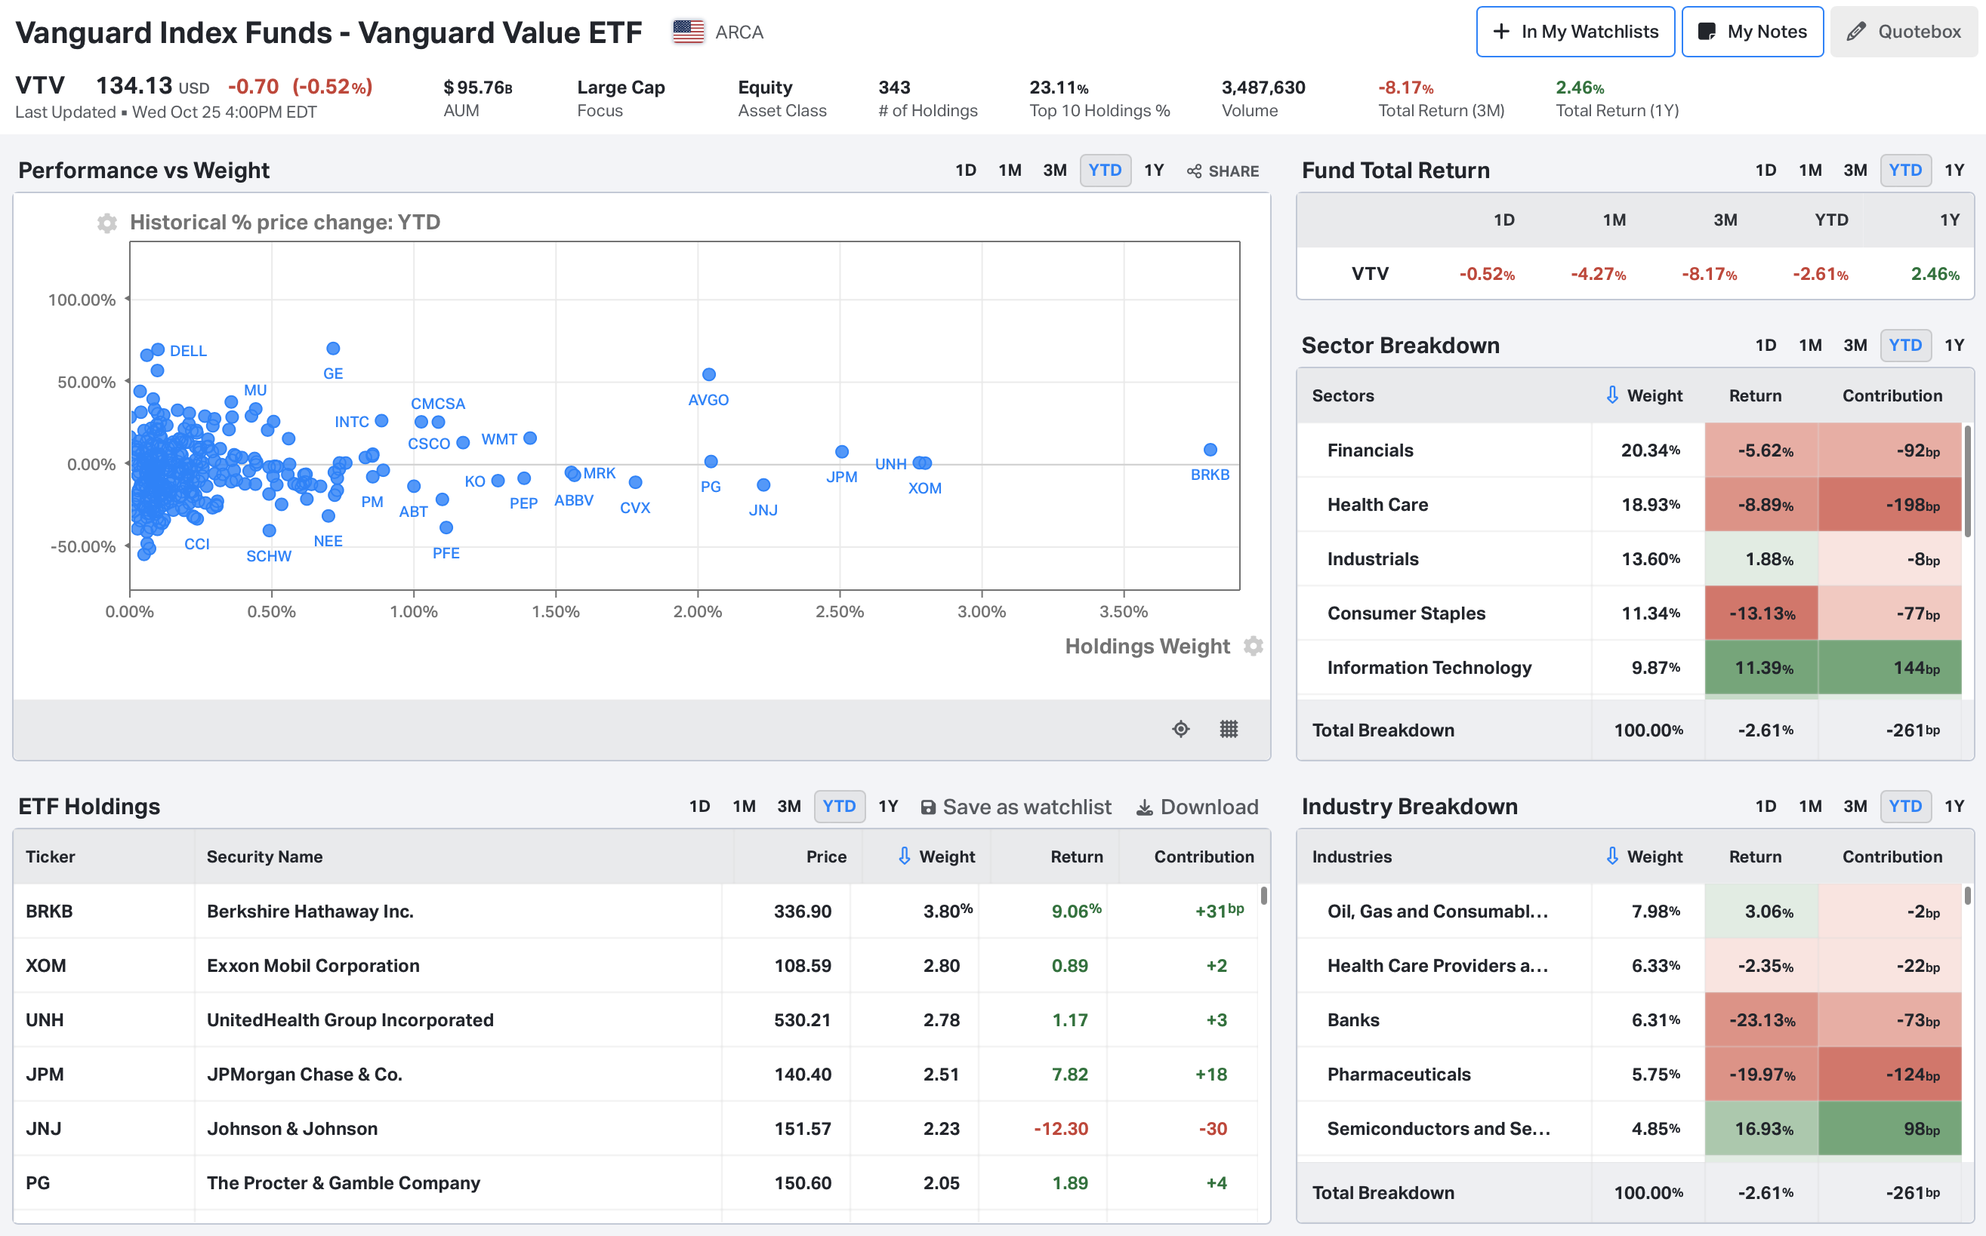Open the Holdings Weight axis gear settings
The height and width of the screenshot is (1236, 1986).
click(x=1253, y=646)
